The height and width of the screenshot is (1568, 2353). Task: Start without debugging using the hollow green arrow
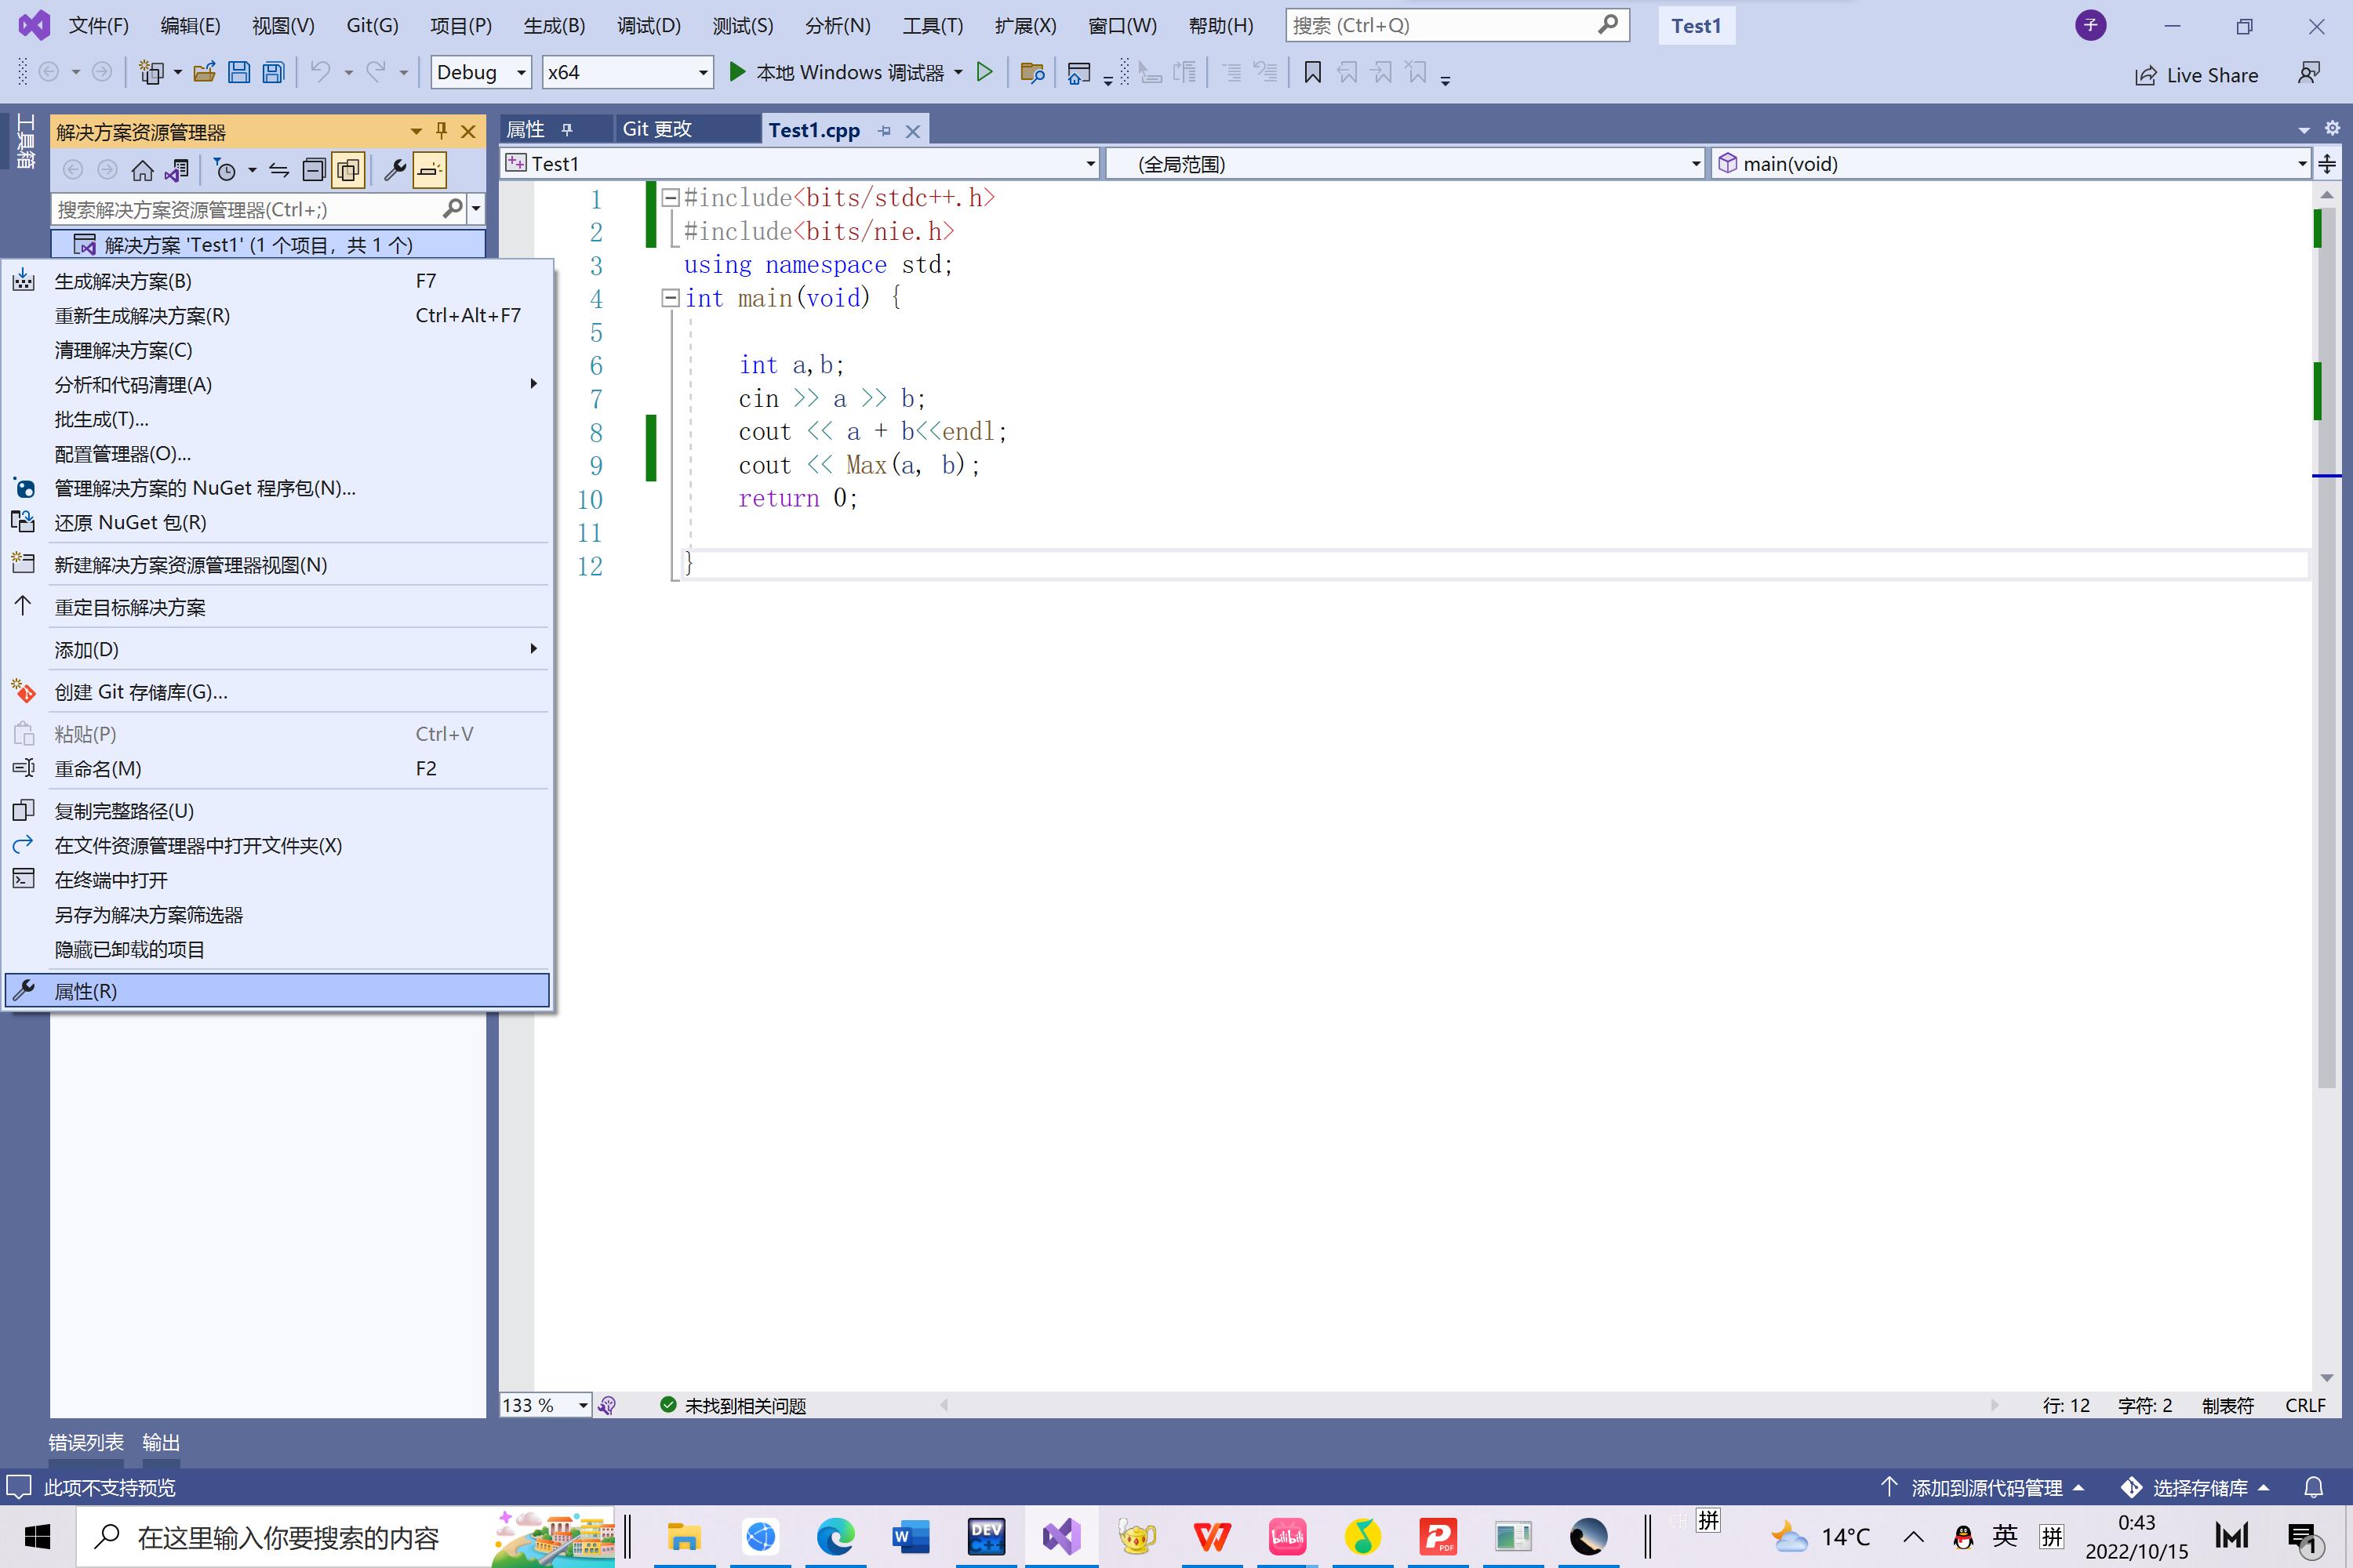click(984, 72)
